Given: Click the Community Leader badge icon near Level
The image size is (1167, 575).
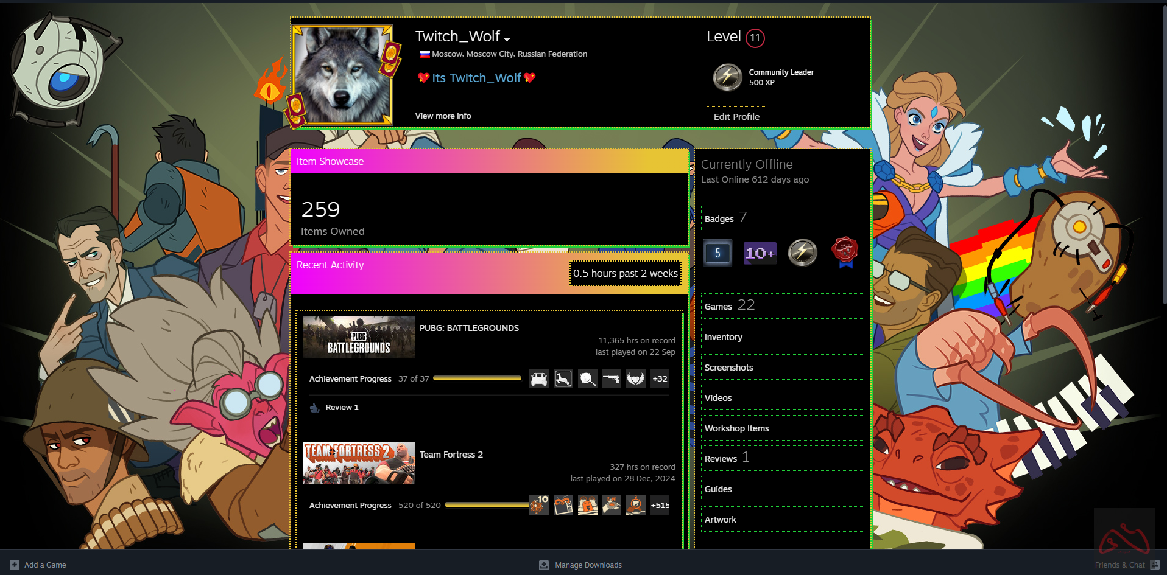Looking at the screenshot, I should click(727, 77).
